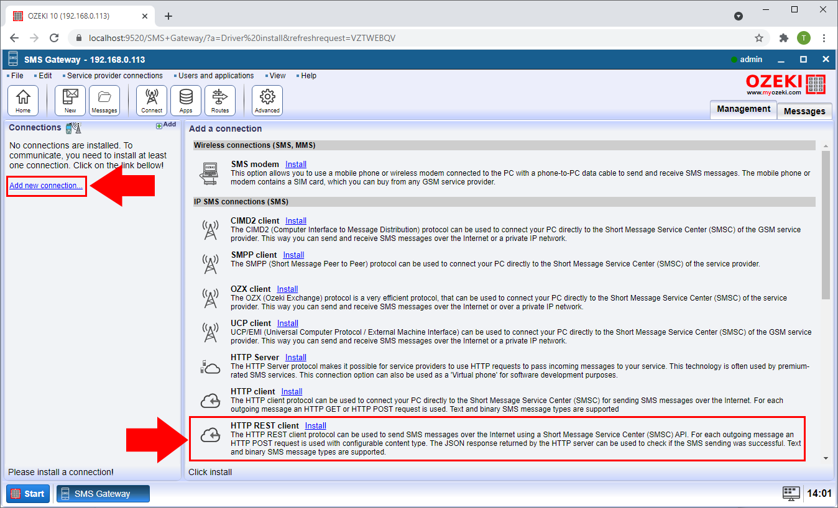Open the Service provider connections menu
This screenshot has height=508, width=838.
pos(114,76)
